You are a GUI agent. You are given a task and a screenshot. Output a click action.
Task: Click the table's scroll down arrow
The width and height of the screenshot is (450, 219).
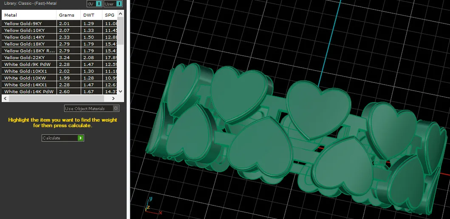121,91
